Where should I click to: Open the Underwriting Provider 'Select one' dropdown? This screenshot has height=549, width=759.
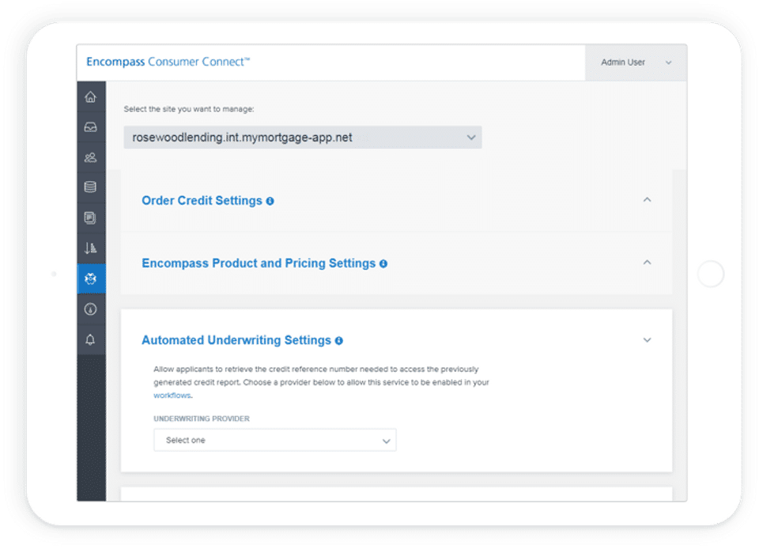(275, 440)
